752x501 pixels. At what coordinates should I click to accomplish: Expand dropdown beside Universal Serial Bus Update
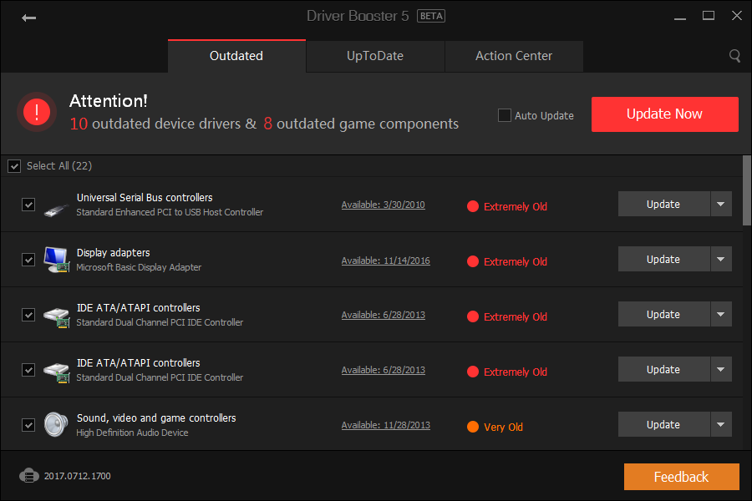point(721,204)
